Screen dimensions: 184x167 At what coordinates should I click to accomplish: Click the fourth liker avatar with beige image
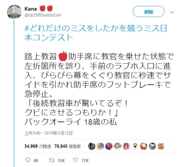(x=117, y=146)
